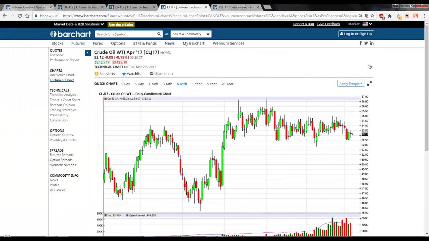The image size is (429, 241).
Task: Open Barchart Opinion sidebar link
Action: 62,105
